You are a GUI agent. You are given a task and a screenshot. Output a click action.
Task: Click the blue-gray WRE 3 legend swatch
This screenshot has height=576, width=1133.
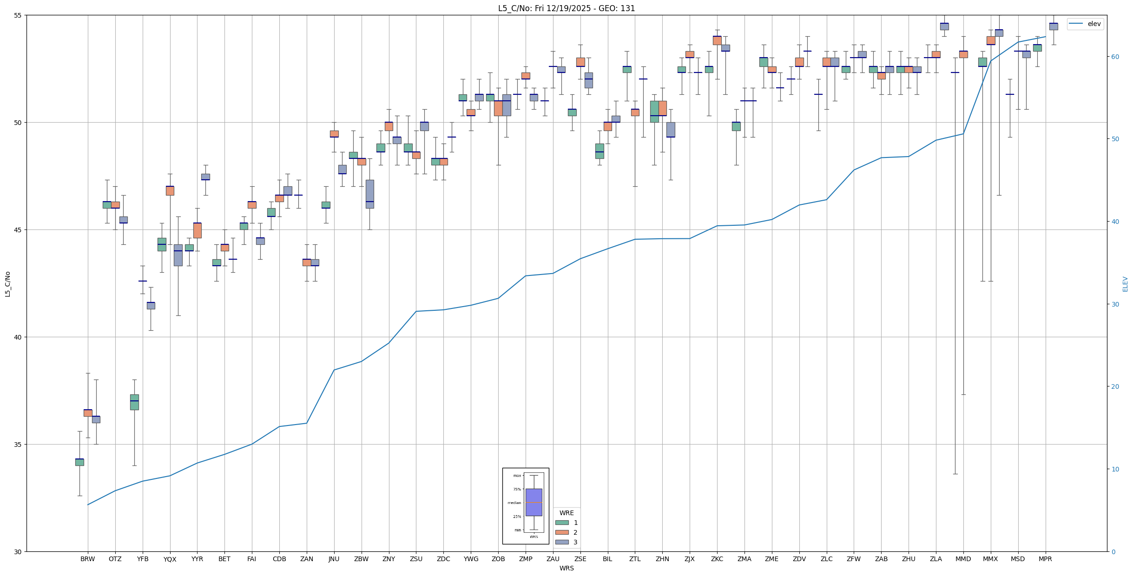[x=561, y=542]
